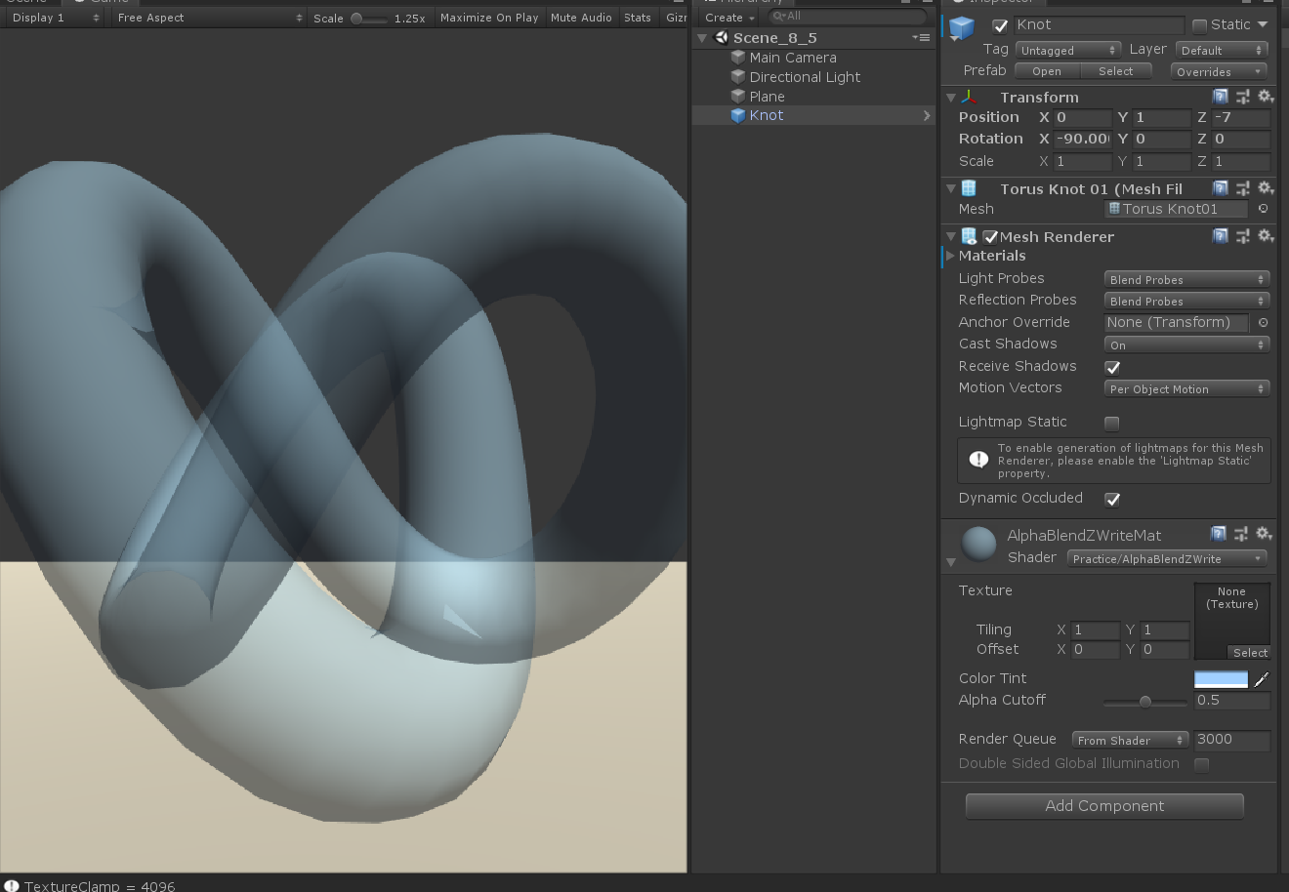Viewport: 1289px width, 892px height.
Task: Collapse the Scene_8_5 hierarchy tree
Action: pos(701,38)
